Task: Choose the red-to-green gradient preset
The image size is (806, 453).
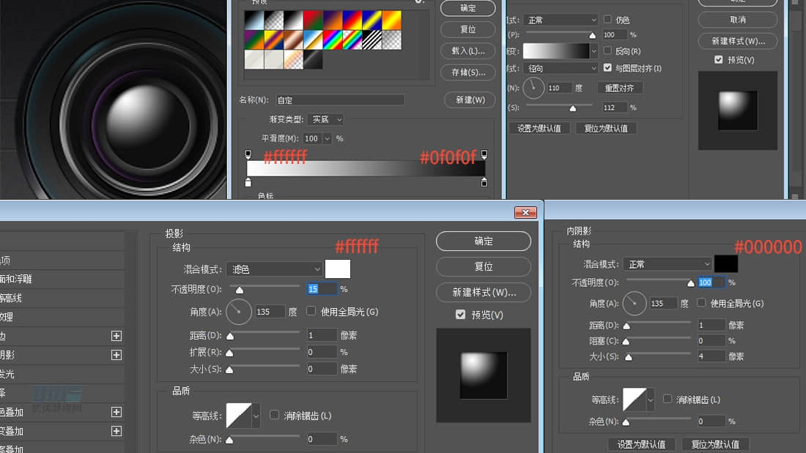Action: coord(313,20)
